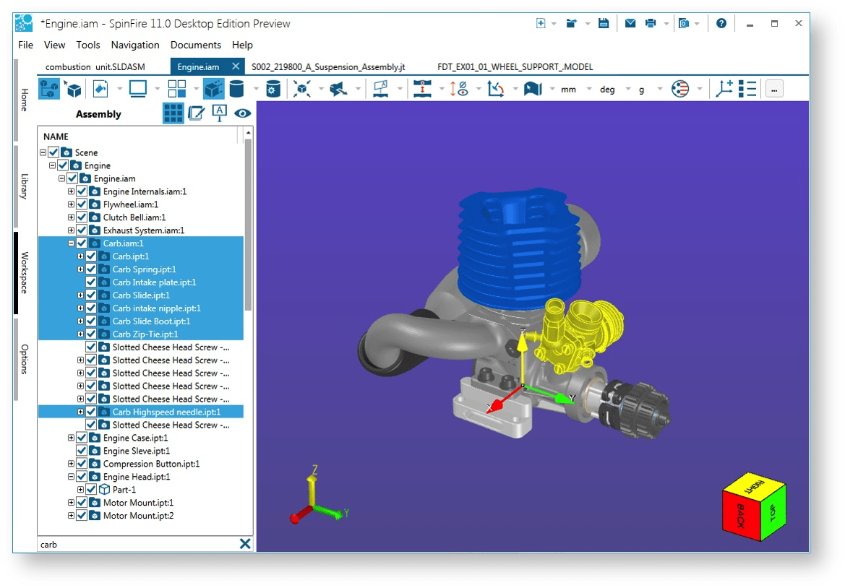Uncheck the Engine Case.ipt:1 checkbox
The width and height of the screenshot is (845, 588).
pos(82,438)
